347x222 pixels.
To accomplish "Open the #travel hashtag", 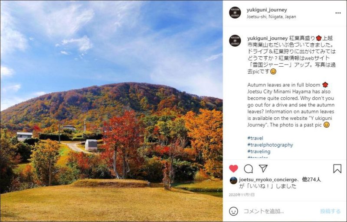I will point(255,138).
